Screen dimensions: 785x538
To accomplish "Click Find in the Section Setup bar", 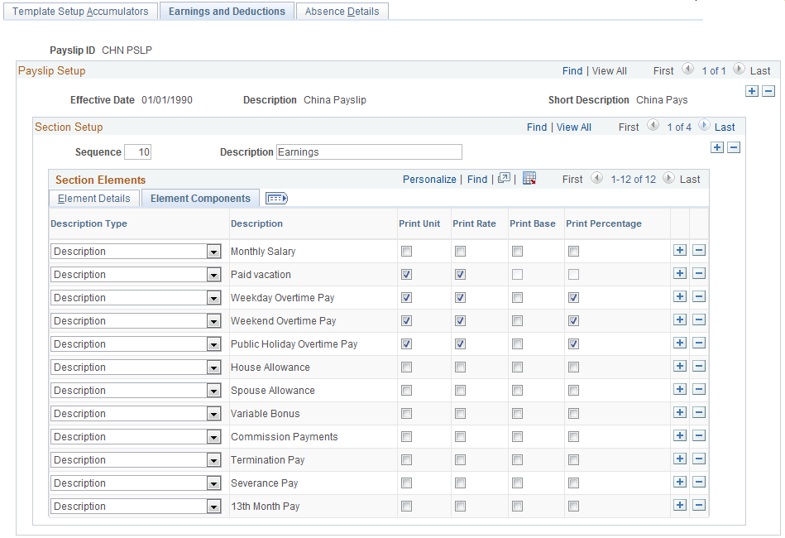I will point(536,127).
